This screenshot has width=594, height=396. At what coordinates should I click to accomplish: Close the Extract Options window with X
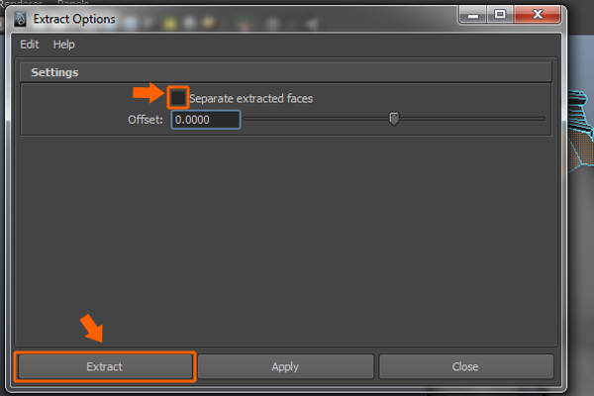pyautogui.click(x=538, y=15)
